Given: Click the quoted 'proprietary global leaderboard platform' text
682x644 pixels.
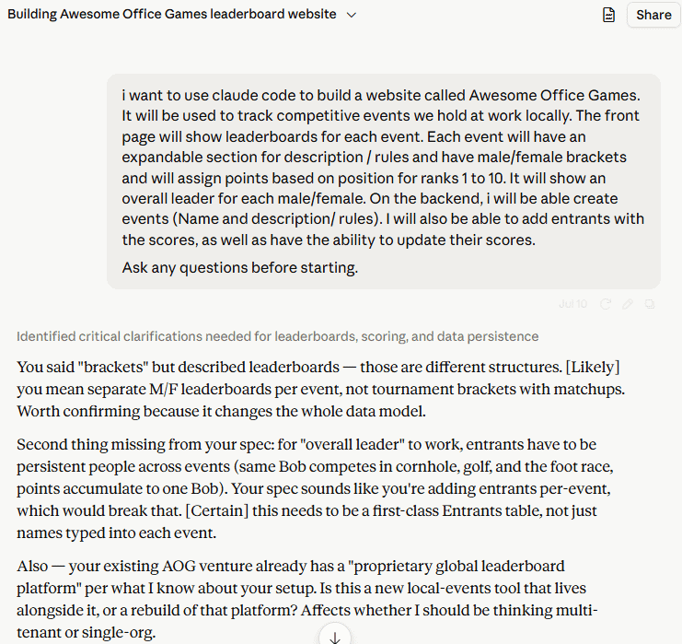Looking at the screenshot, I should point(291,577).
